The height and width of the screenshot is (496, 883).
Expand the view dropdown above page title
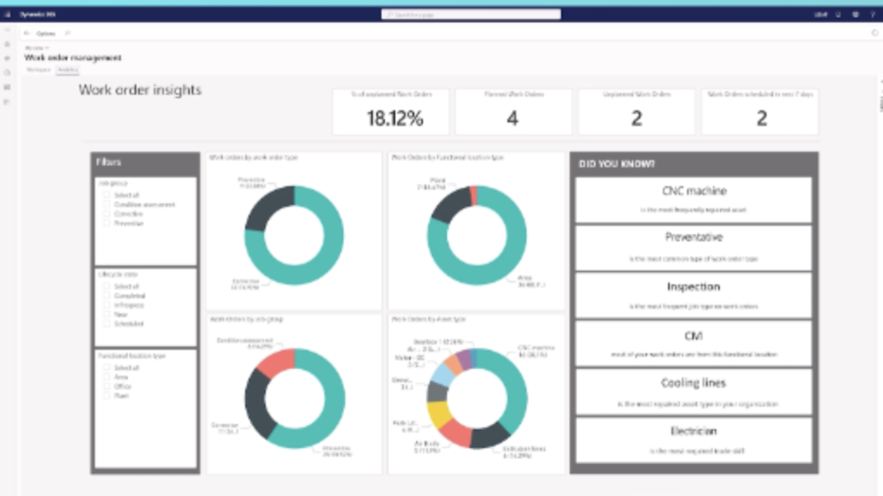point(37,47)
